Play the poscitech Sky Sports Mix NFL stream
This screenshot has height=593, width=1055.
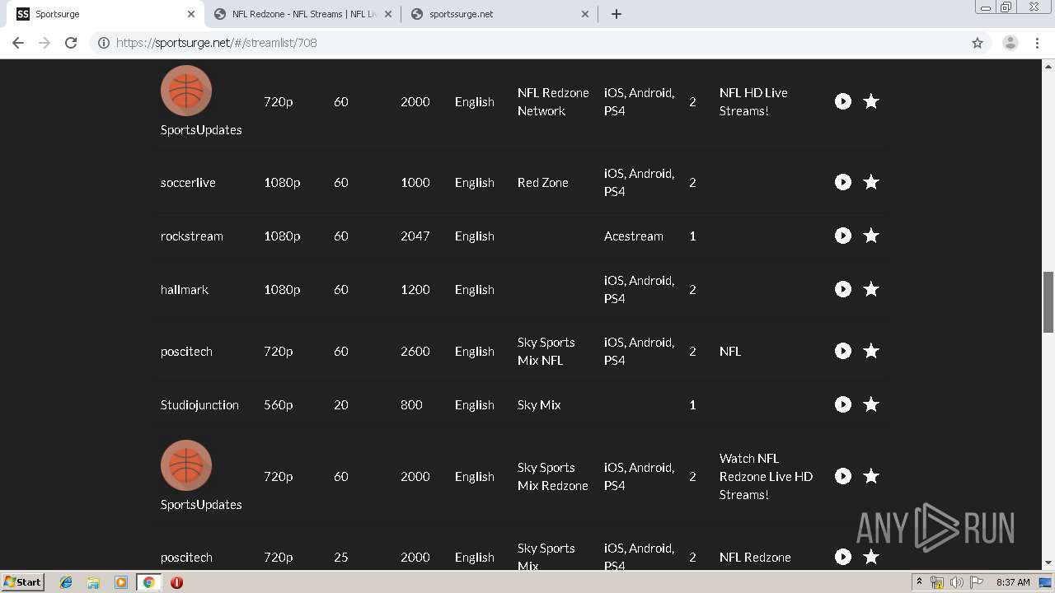[x=842, y=351]
